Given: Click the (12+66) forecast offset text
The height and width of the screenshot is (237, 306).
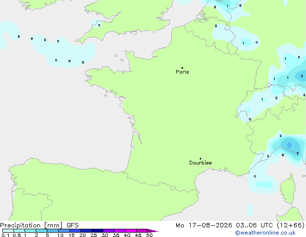Looking at the screenshot, I should [x=291, y=225].
